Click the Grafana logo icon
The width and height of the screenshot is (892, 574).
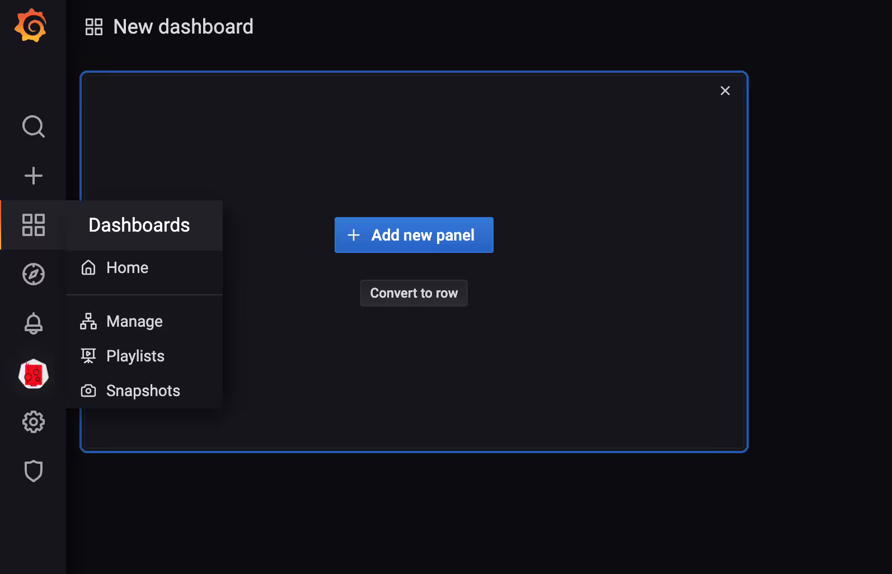tap(31, 25)
